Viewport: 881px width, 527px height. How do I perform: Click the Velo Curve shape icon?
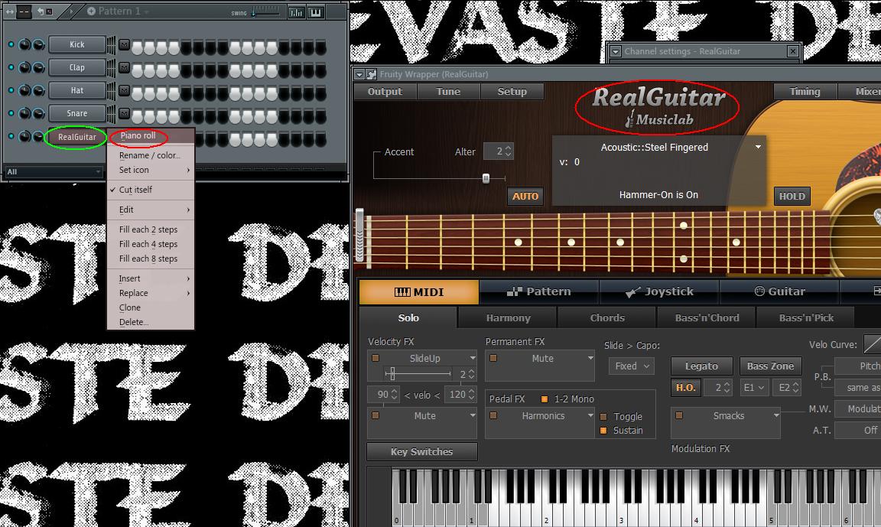872,344
